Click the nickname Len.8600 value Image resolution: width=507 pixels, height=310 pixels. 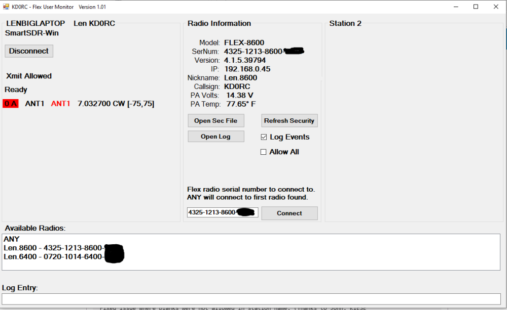pyautogui.click(x=240, y=78)
